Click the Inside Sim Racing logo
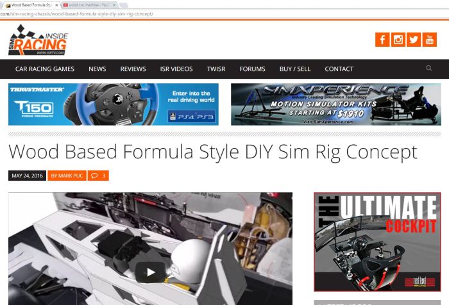449x305 pixels. click(x=38, y=41)
